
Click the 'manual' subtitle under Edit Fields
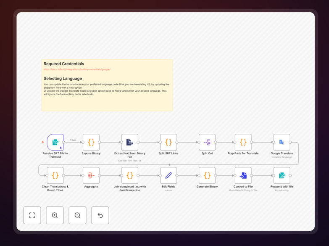pos(168,190)
